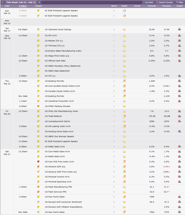Viewport: 185px width, 215px height.
Task: Click impact icon for US Flash Services PMI
Action: click(38, 192)
